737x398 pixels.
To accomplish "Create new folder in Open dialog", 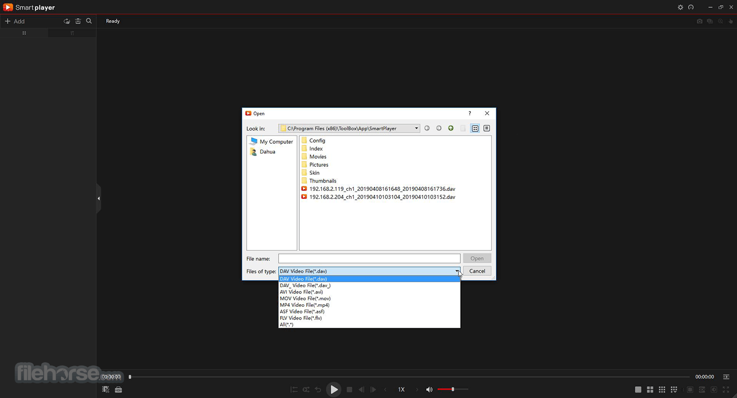I will click(463, 129).
